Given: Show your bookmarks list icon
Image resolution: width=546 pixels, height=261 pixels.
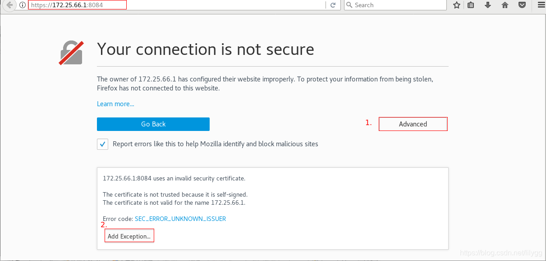Looking at the screenshot, I should click(x=471, y=5).
